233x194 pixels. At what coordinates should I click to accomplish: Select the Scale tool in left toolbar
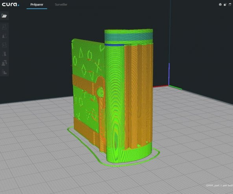coord(4,36)
